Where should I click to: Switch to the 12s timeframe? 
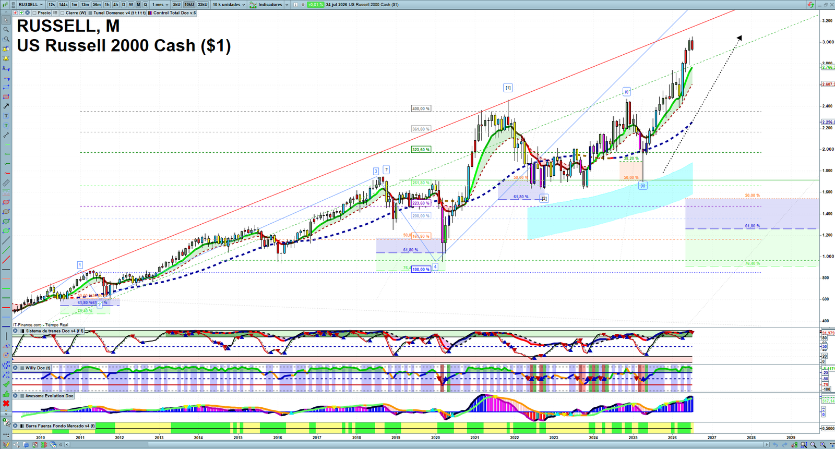(52, 5)
